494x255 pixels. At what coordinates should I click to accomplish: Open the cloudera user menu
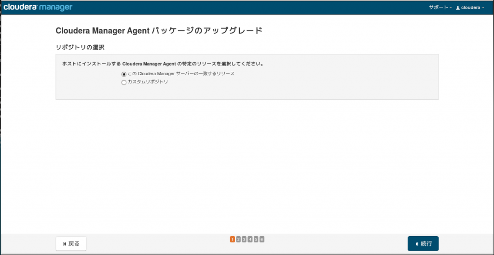pos(470,8)
